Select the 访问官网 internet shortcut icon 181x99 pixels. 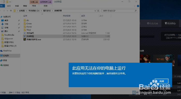click(x=25, y=33)
